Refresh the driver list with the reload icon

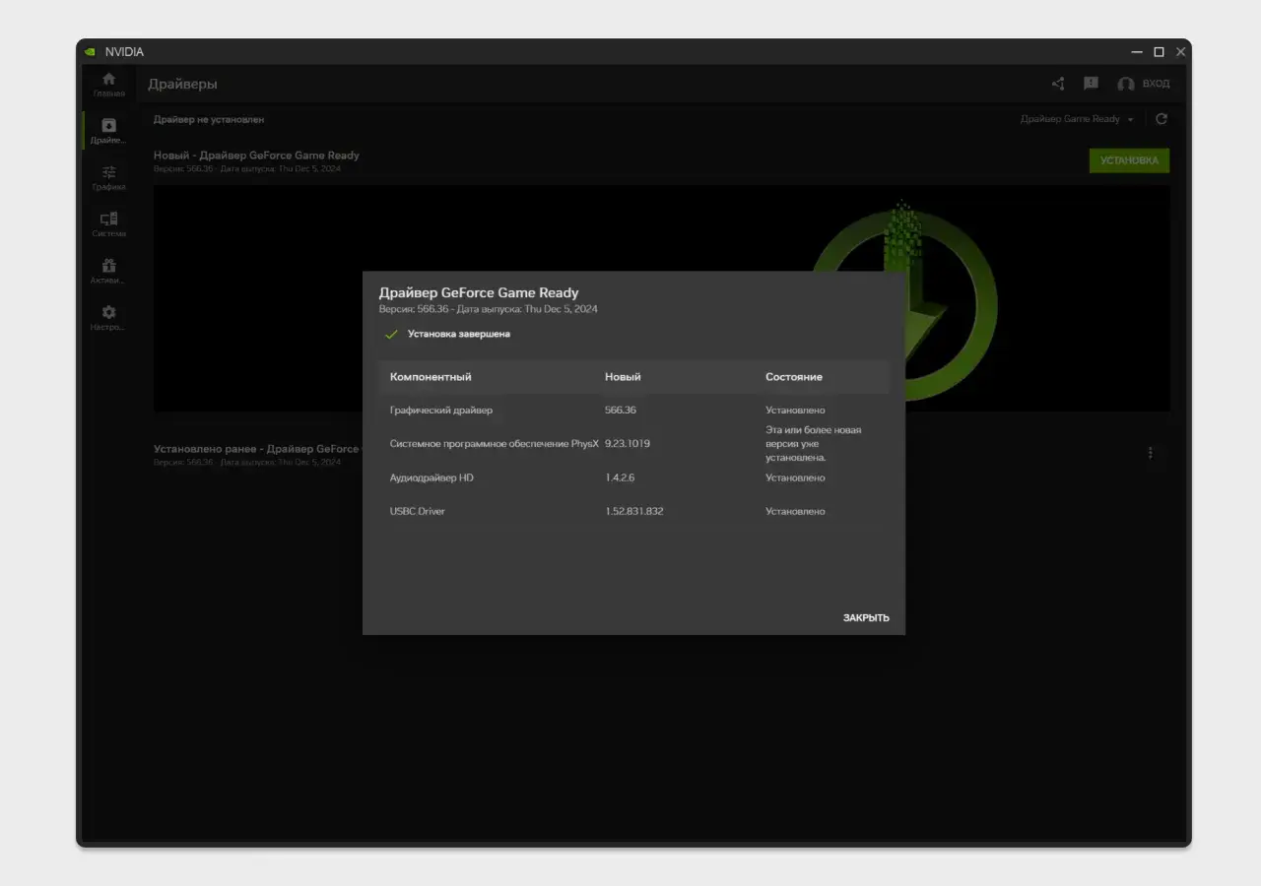pyautogui.click(x=1161, y=119)
